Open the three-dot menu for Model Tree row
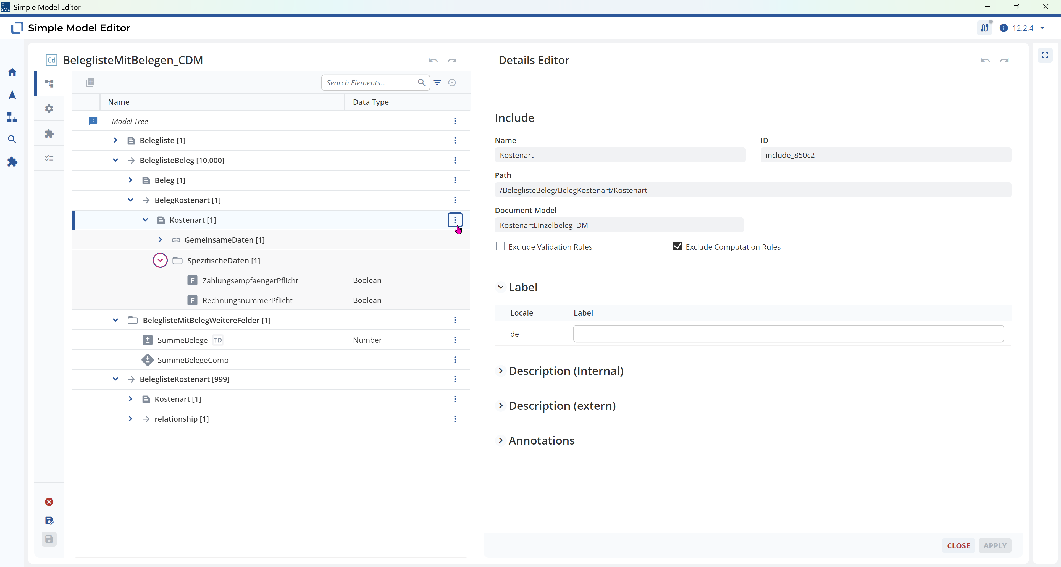1061x567 pixels. click(455, 121)
